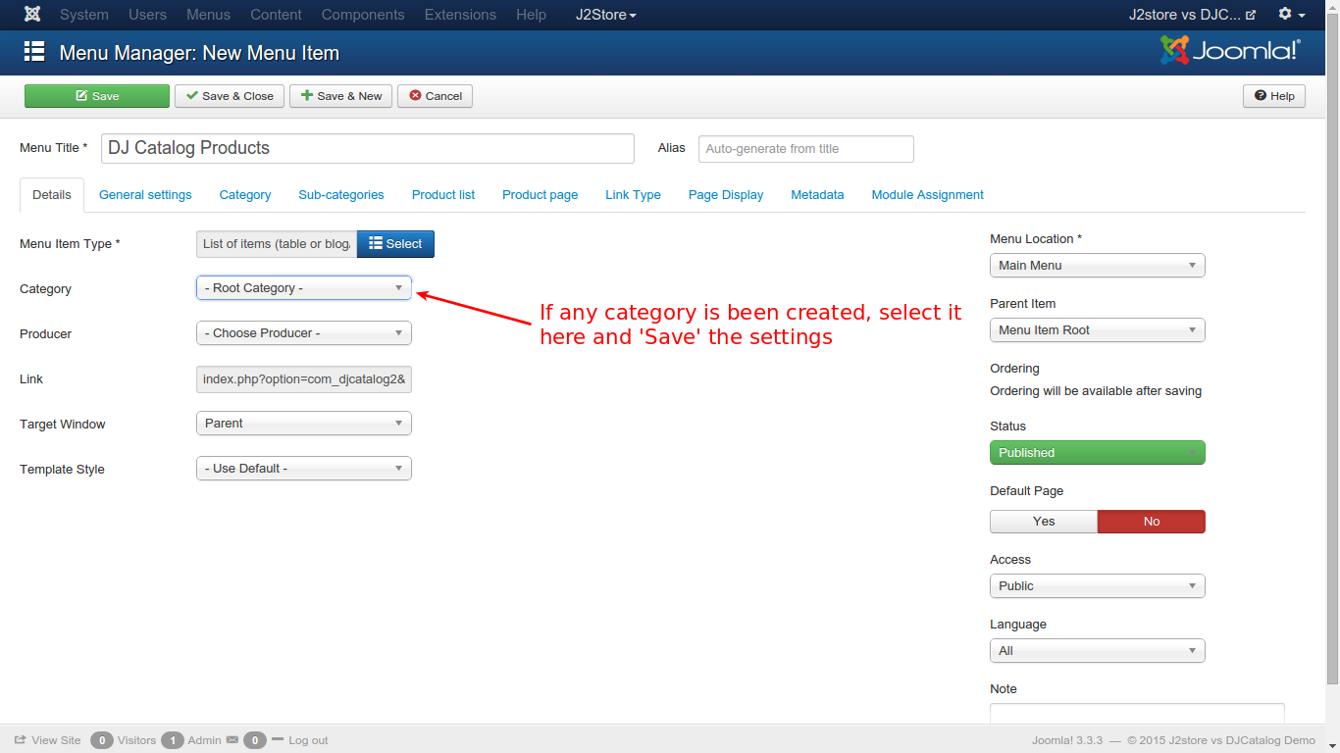Viewport: 1340px width, 753px height.
Task: Open the Access Public dropdown
Action: [x=1098, y=586]
